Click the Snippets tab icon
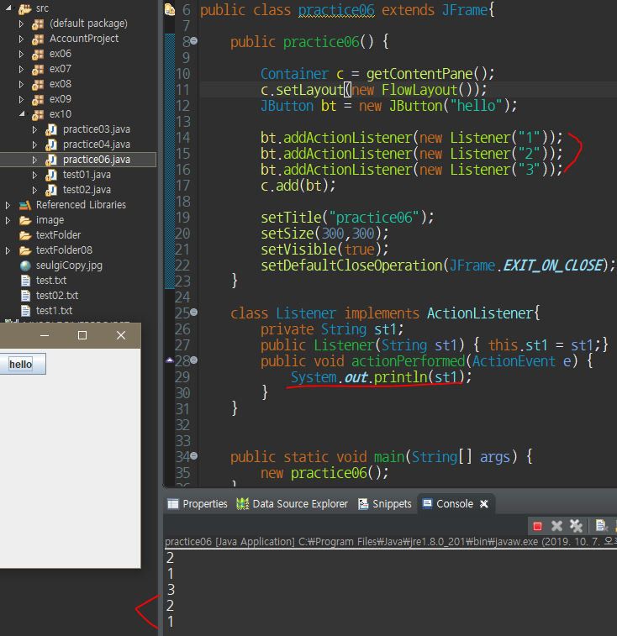 pyautogui.click(x=363, y=504)
